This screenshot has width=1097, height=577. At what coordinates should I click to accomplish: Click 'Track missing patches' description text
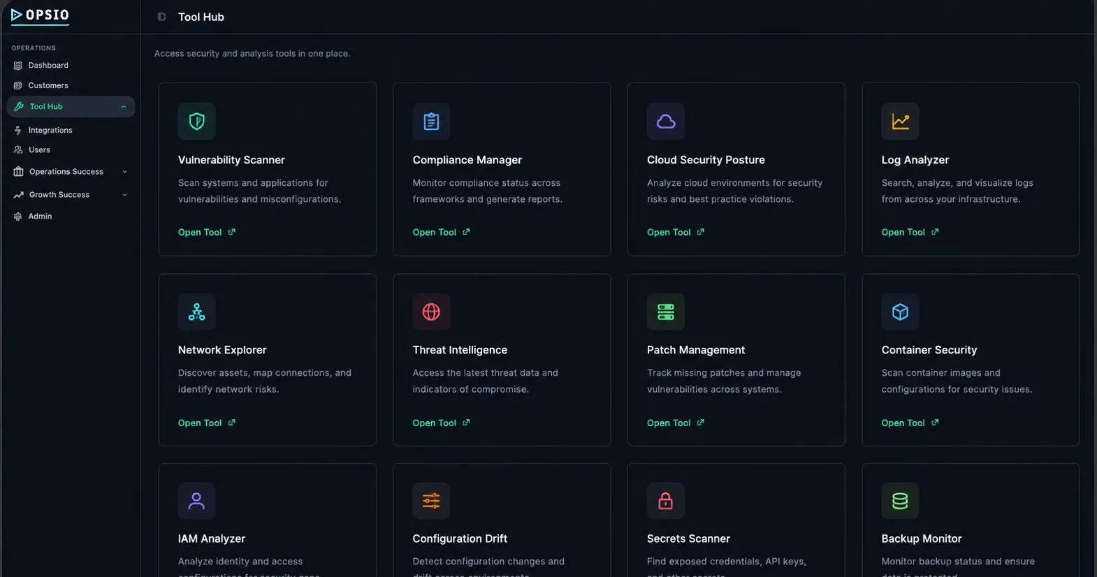[x=724, y=381]
